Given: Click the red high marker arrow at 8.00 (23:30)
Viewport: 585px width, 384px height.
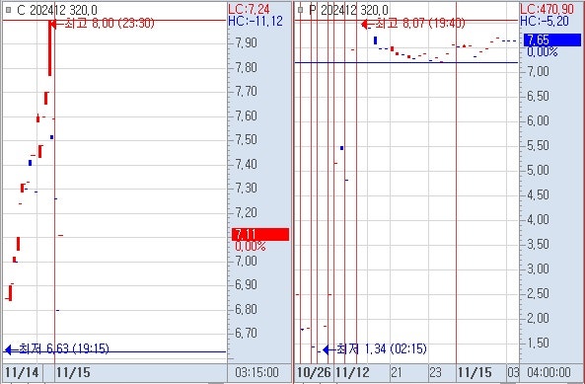Looking at the screenshot, I should click(x=52, y=23).
